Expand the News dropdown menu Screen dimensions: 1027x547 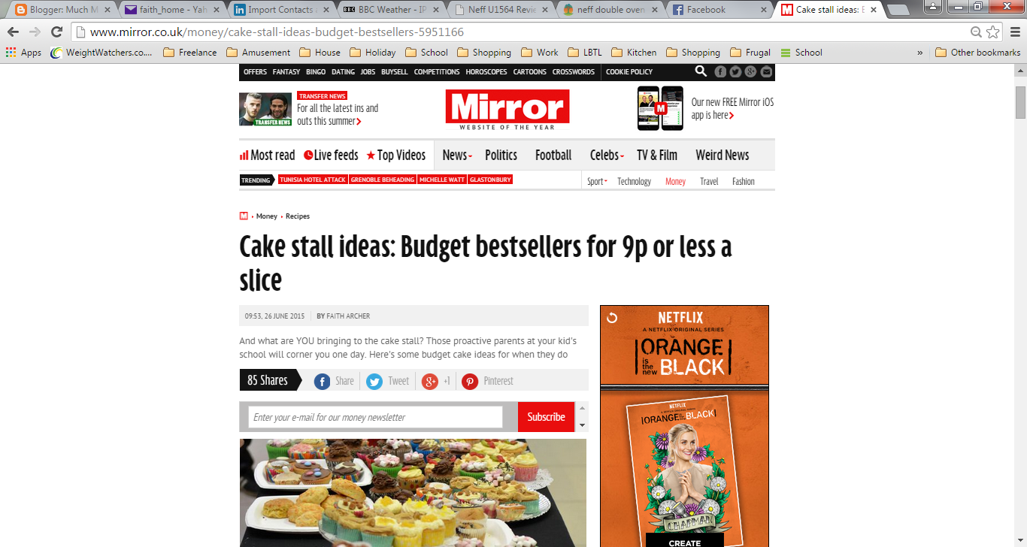coord(457,155)
